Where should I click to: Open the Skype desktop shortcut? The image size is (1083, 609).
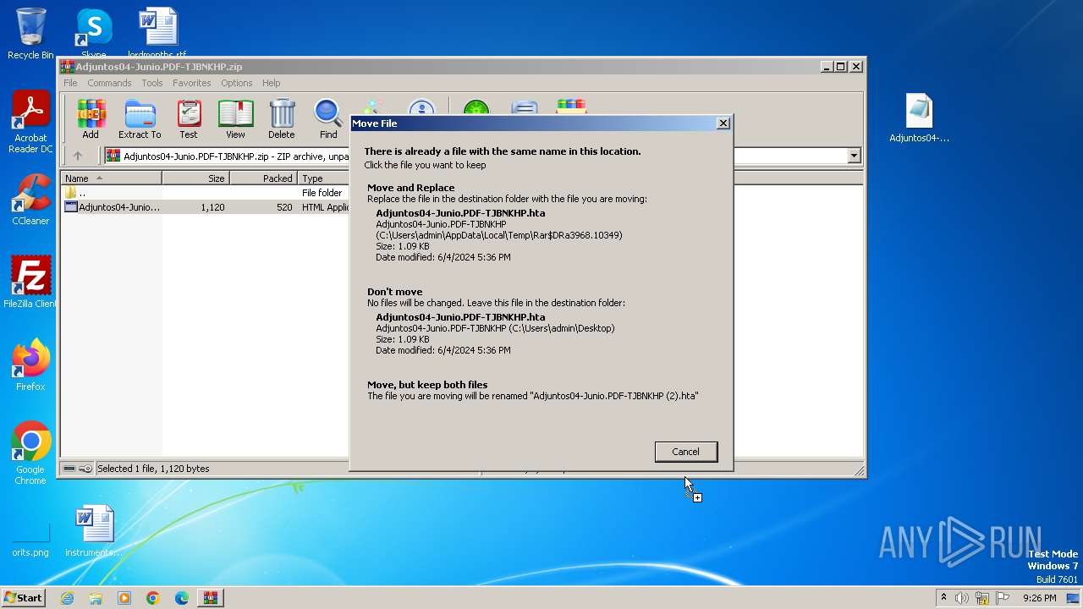pos(93,34)
